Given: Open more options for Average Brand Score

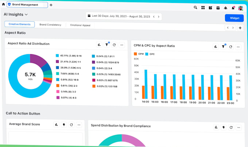Looking at the screenshot, I should [79, 125].
